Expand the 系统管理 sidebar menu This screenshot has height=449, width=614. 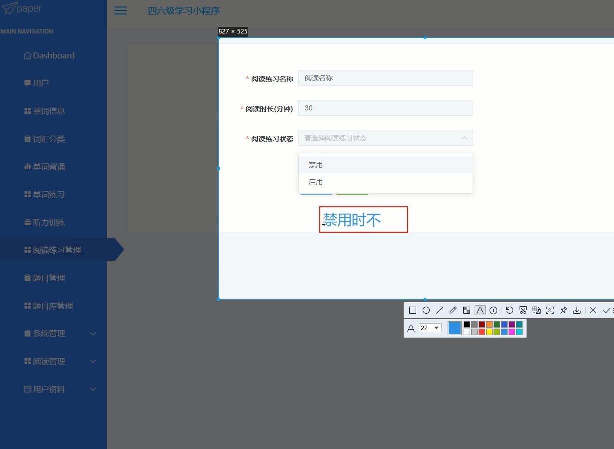pyautogui.click(x=48, y=333)
